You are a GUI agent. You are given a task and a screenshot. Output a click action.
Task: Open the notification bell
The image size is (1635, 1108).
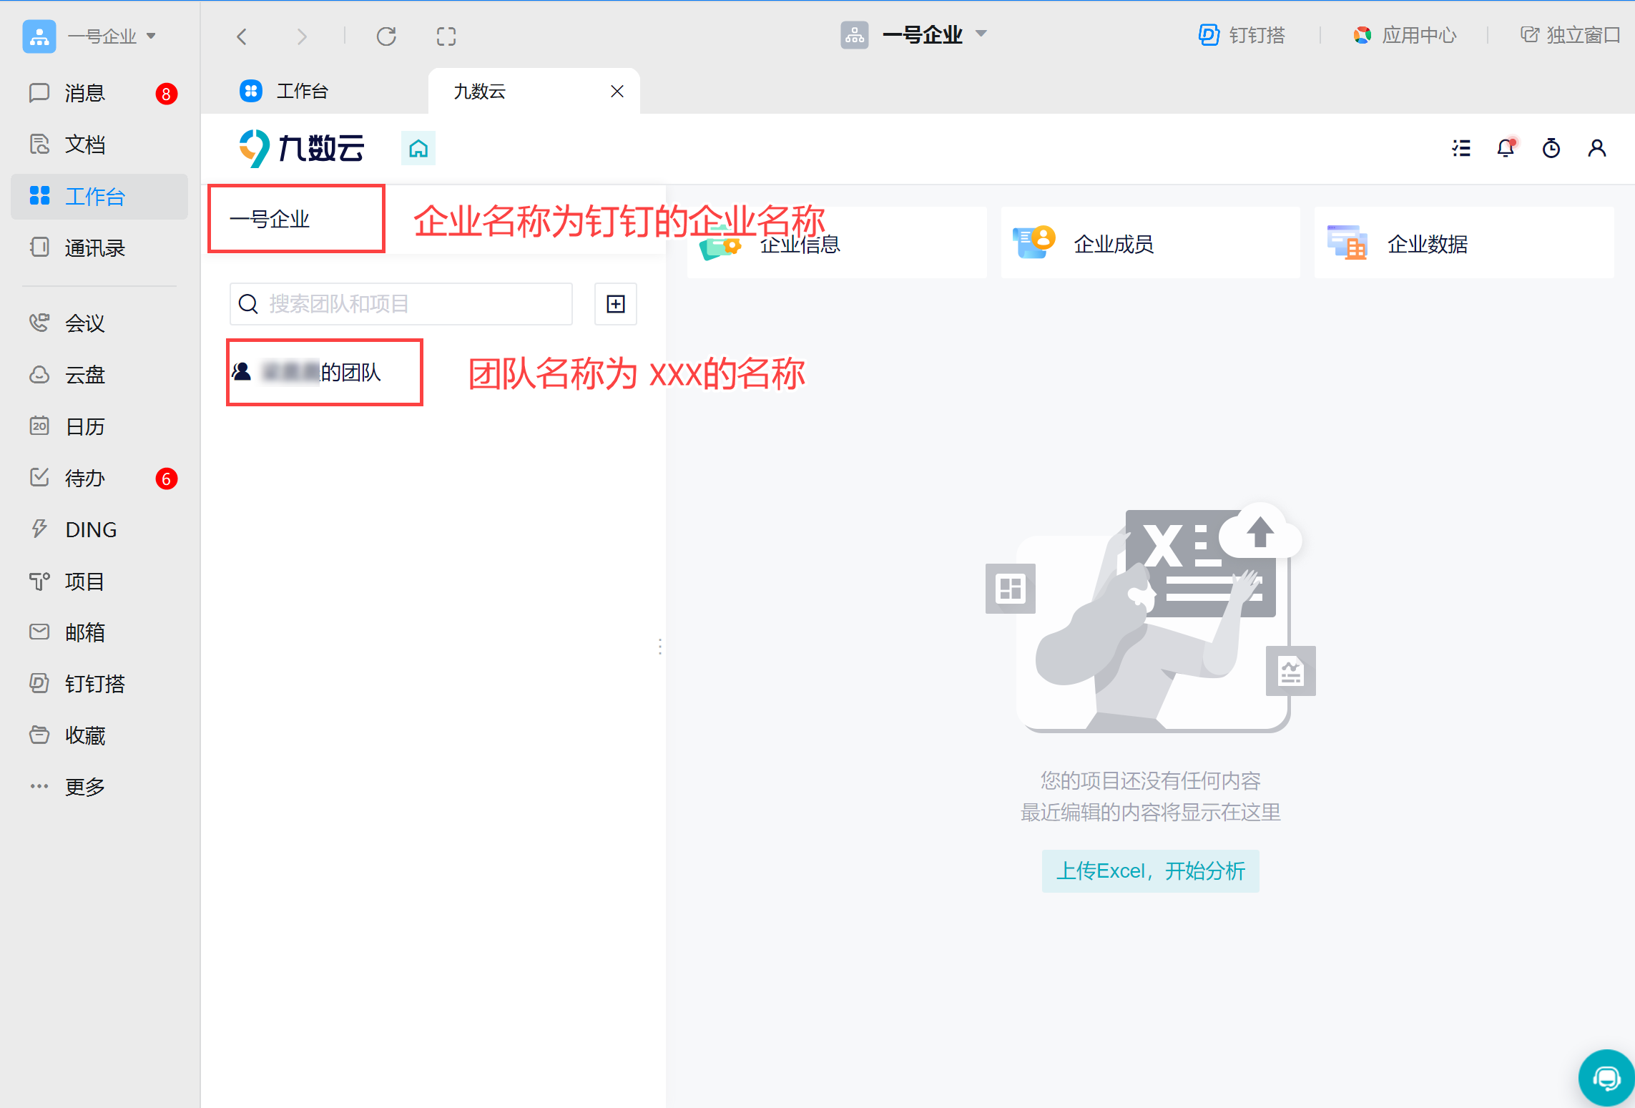pos(1506,148)
